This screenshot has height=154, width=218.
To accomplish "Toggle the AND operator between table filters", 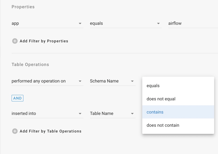I will point(17,98).
